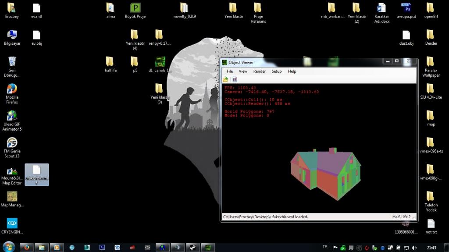Image resolution: width=449 pixels, height=252 pixels.
Task: Select the alma folder on desktop
Action: 110,11
